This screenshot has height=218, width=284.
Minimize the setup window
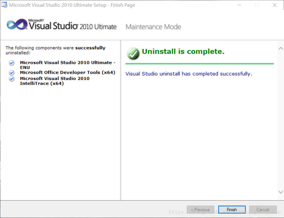click(239, 5)
